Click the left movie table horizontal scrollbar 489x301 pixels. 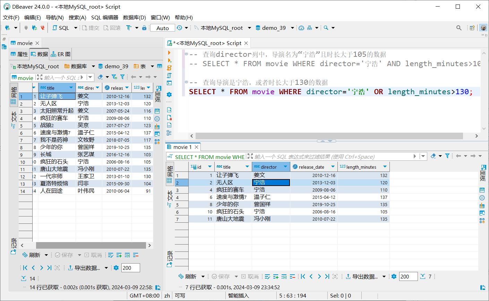tap(91, 245)
